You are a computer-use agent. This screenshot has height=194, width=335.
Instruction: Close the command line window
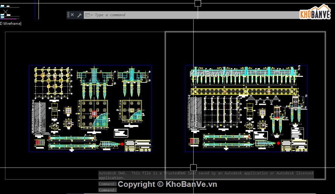click(72, 15)
